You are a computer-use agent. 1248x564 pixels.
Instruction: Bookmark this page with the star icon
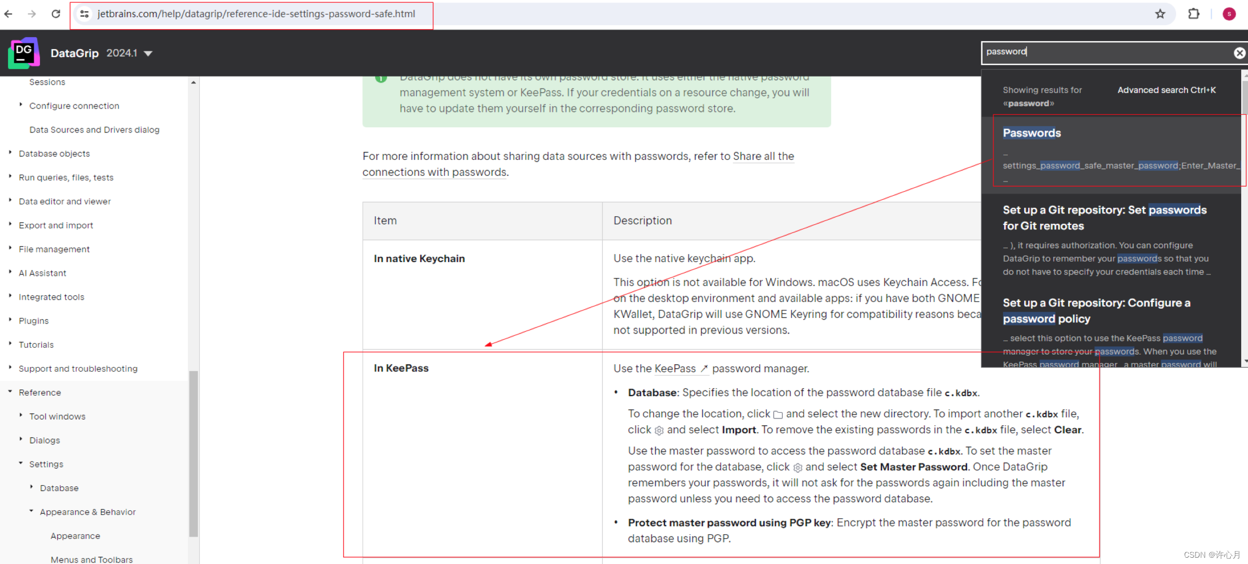tap(1160, 14)
